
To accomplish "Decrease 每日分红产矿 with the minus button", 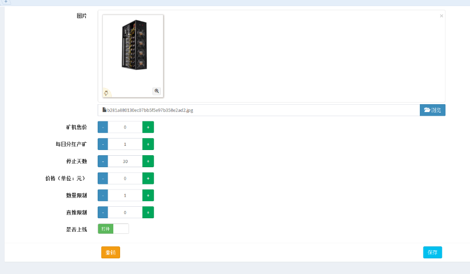I will 103,144.
